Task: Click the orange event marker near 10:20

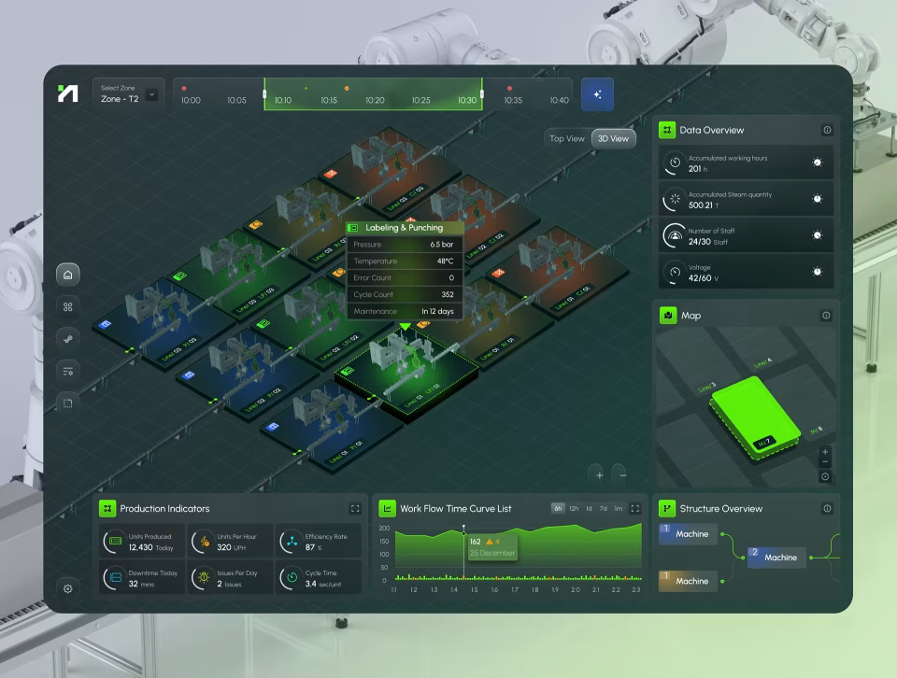Action: pos(347,88)
